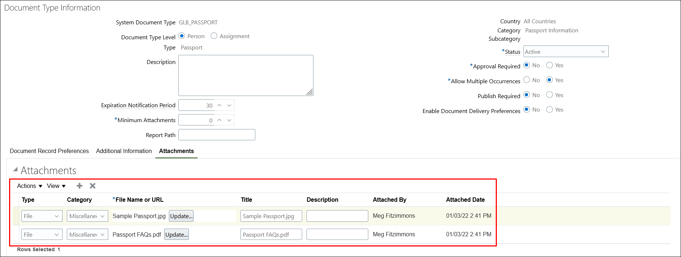The width and height of the screenshot is (681, 257).
Task: Enable Publish Required by choosing Yes
Action: [x=550, y=95]
